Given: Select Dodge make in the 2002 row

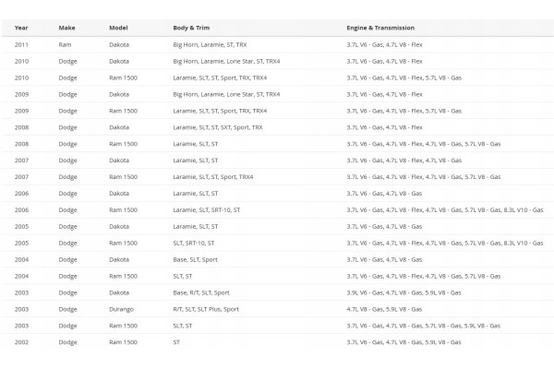Looking at the screenshot, I should point(67,342).
